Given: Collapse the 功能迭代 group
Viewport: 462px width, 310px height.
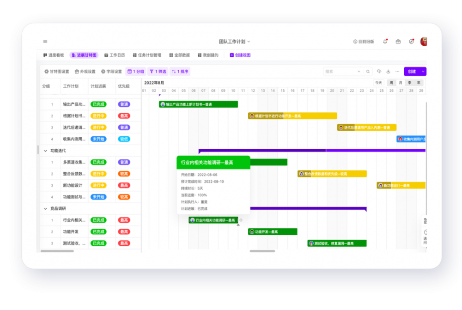Looking at the screenshot, I should click(x=45, y=151).
